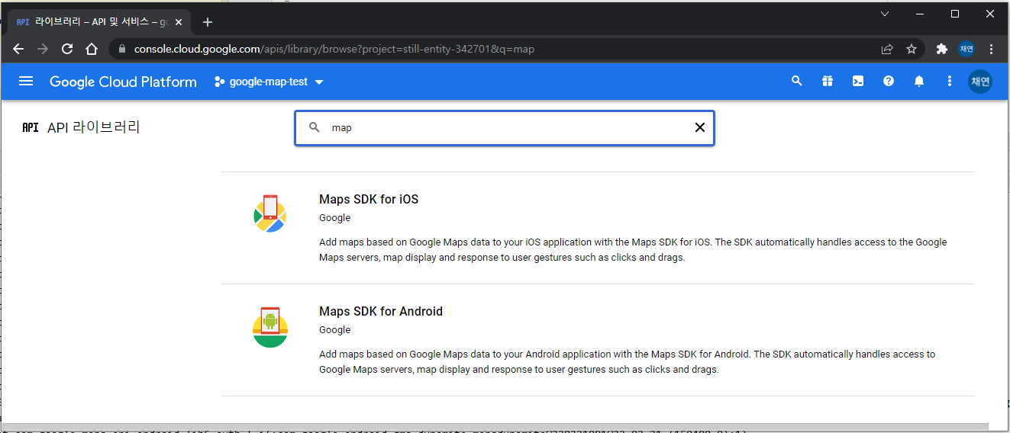Screen dimensions: 1010x433
Task: Open the google-map-test project selector
Action: click(x=269, y=82)
